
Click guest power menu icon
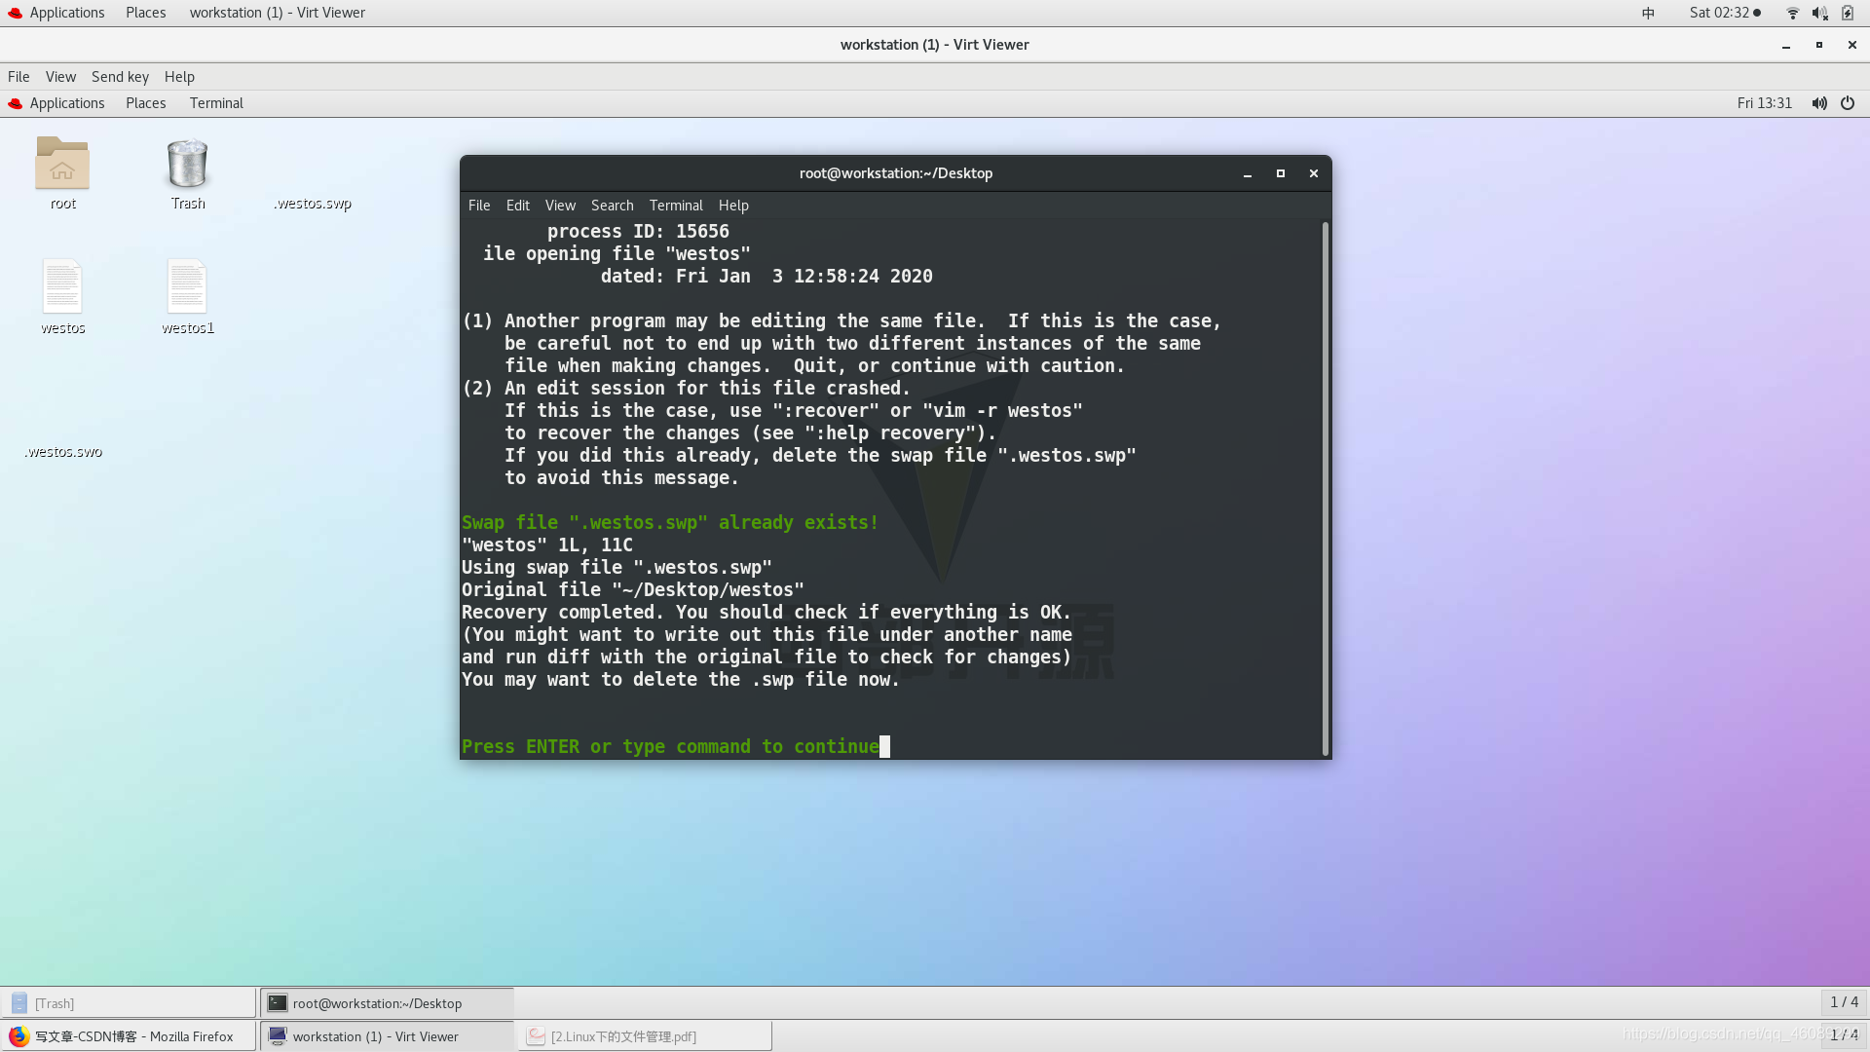point(1848,103)
